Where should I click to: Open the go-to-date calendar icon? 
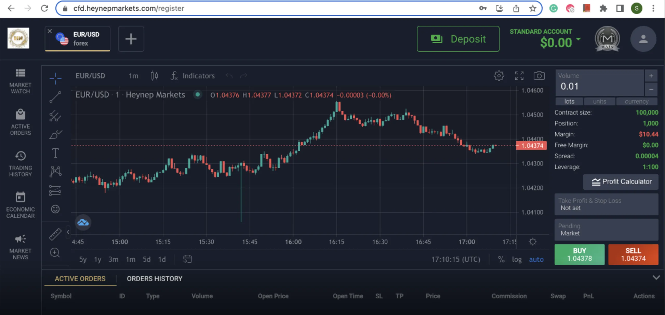[x=187, y=259]
